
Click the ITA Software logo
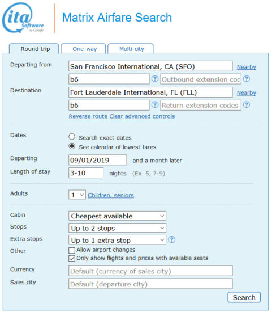23,18
